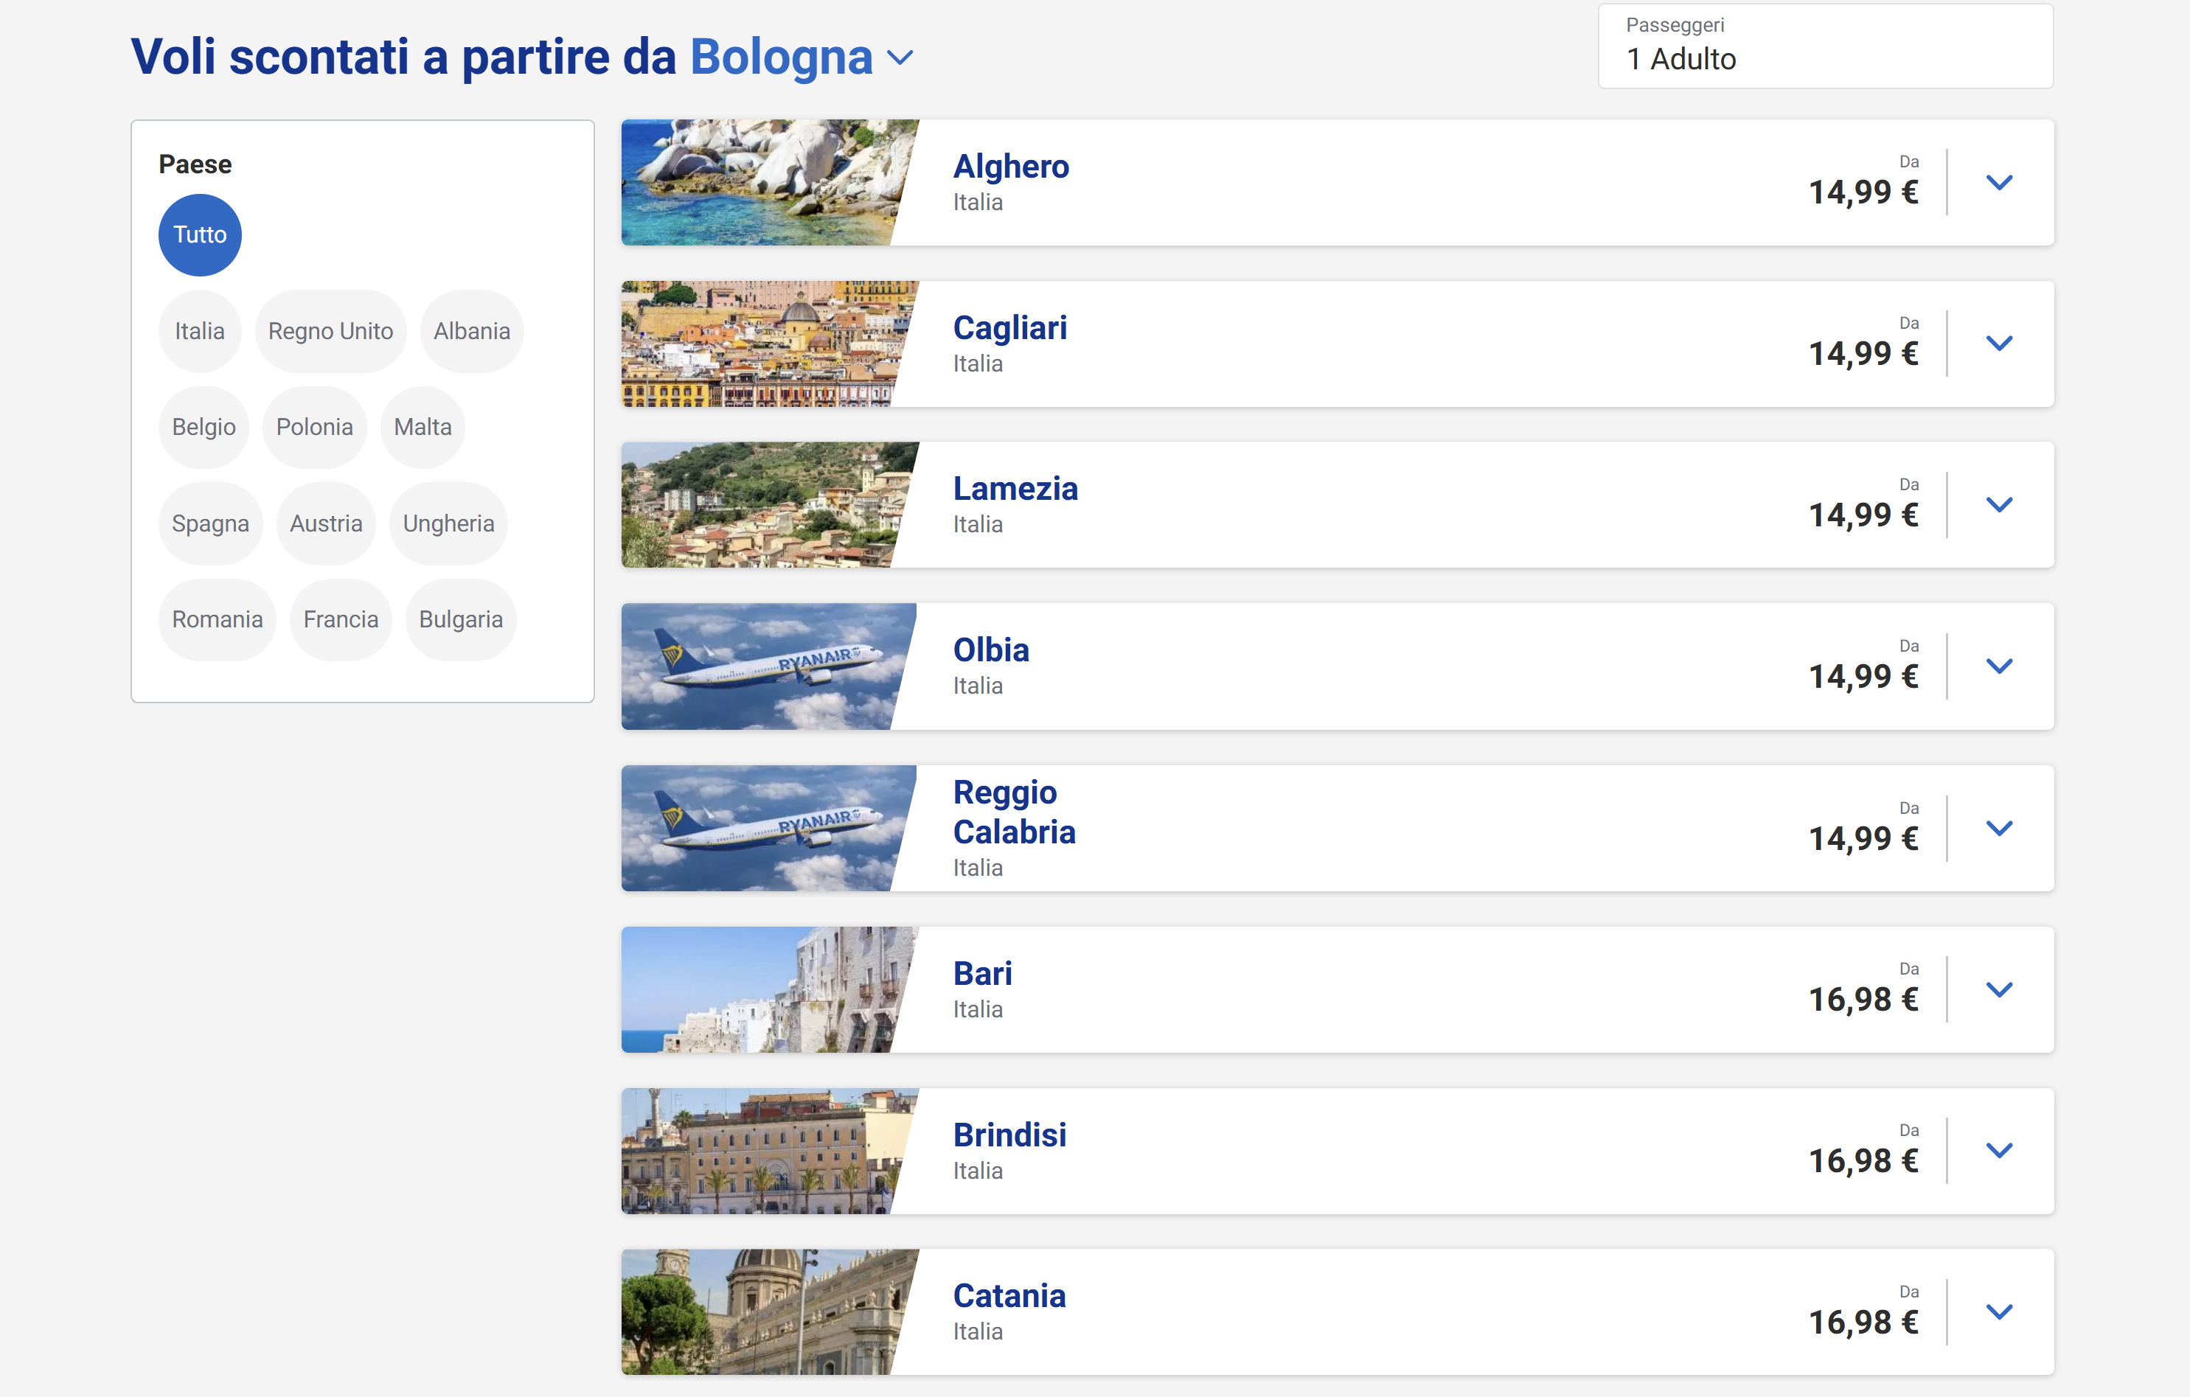This screenshot has height=1397, width=2190.
Task: Expand the Lamezia deal row
Action: coord(1998,505)
